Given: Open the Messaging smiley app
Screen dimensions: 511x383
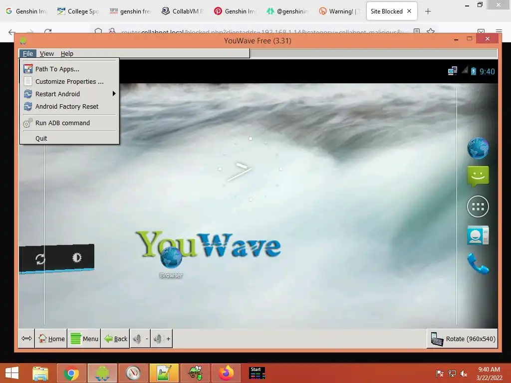Looking at the screenshot, I should tap(478, 176).
